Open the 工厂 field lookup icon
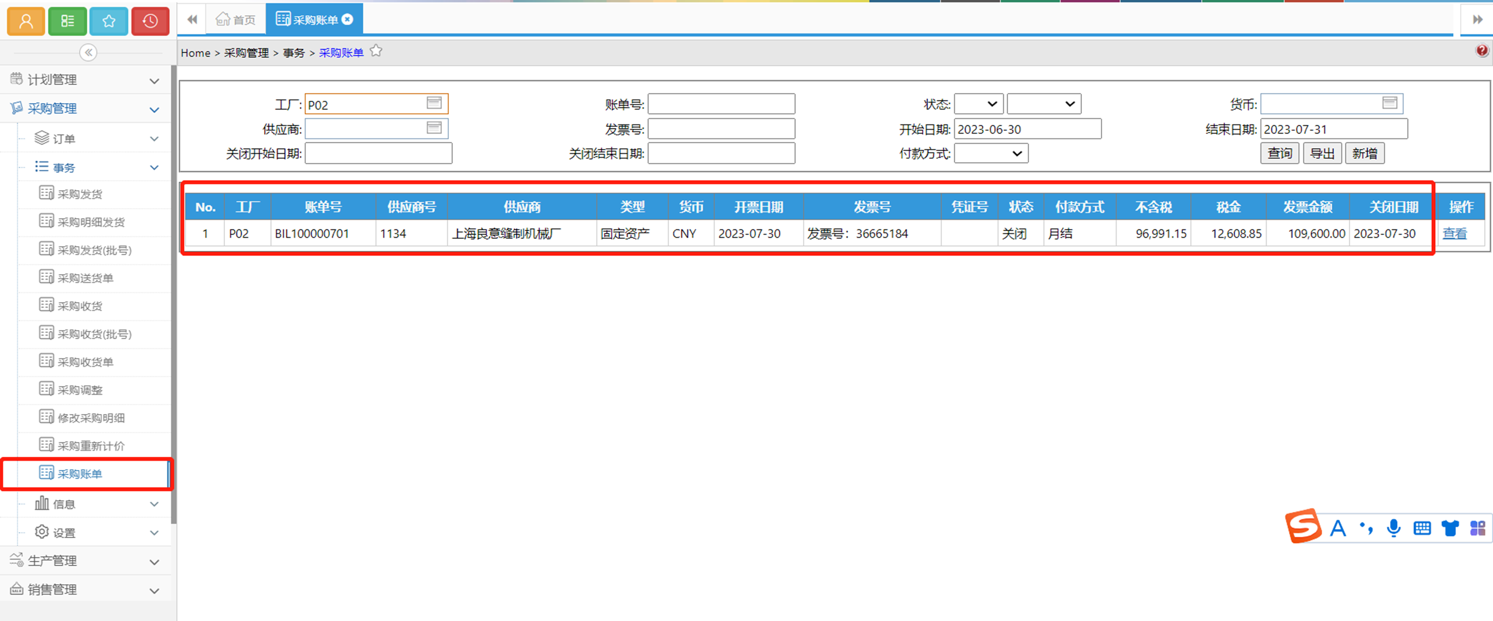1493x621 pixels. [434, 103]
